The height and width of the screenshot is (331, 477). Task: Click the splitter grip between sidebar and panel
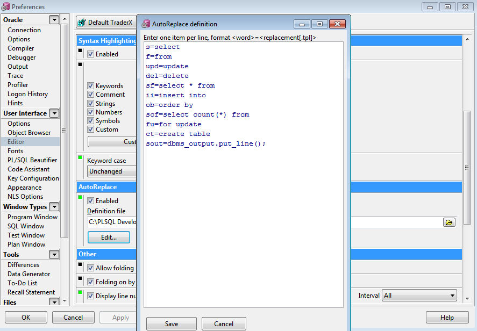64,131
